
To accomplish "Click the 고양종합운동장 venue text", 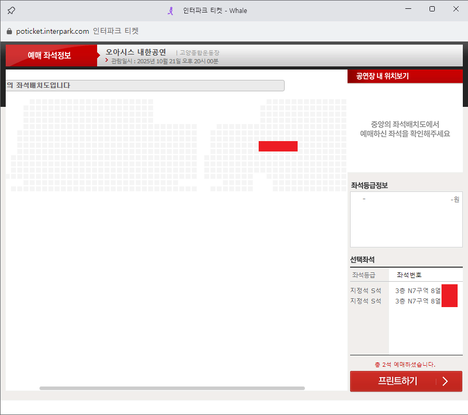I will click(199, 53).
